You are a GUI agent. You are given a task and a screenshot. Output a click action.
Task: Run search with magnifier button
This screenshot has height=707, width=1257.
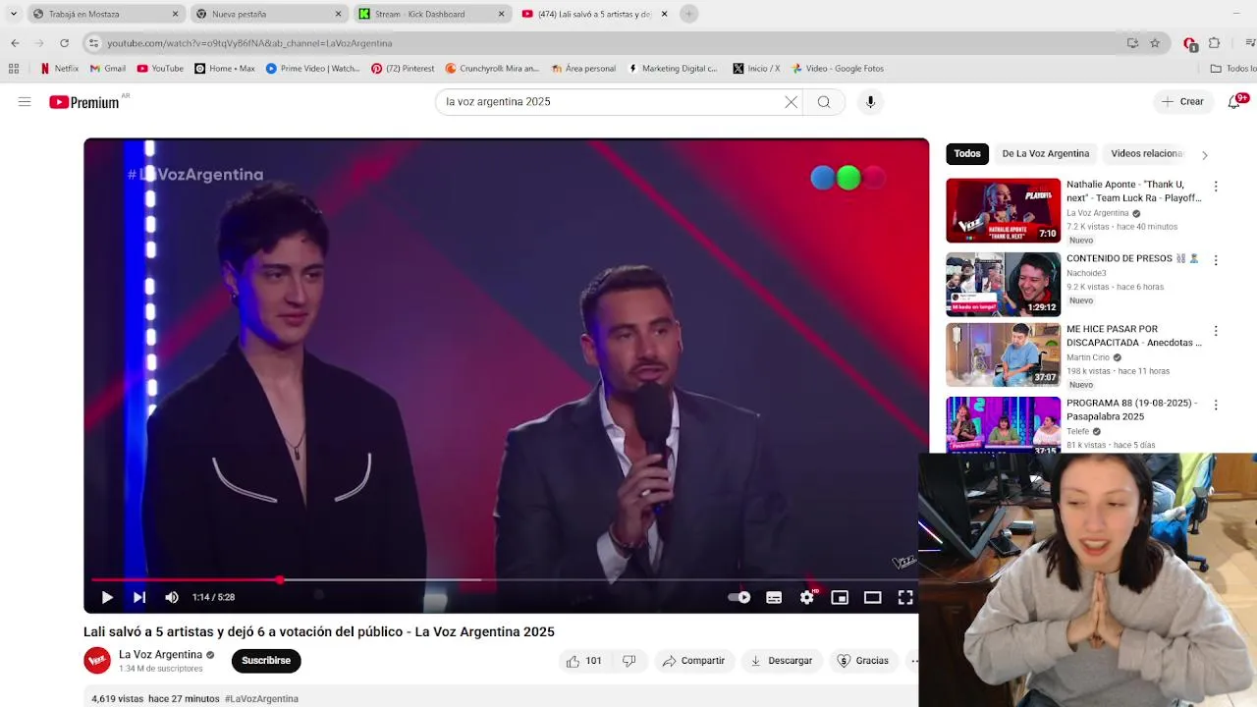coord(824,101)
